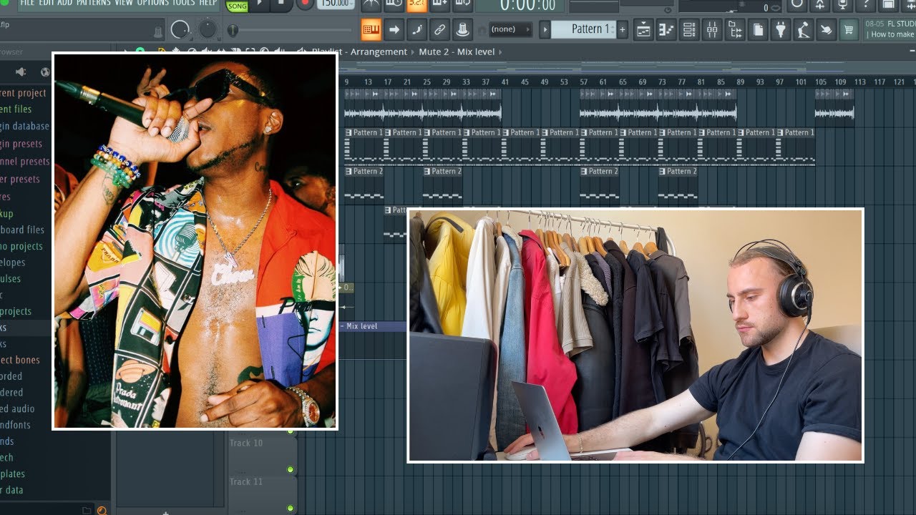Image resolution: width=916 pixels, height=515 pixels.
Task: Click the tempo field showing 150.000
Action: [x=336, y=4]
